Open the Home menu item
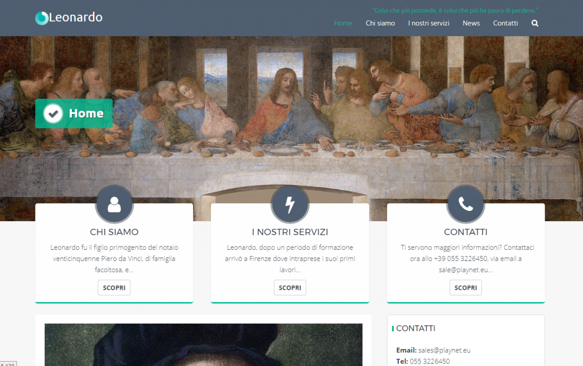583x366 pixels. click(343, 23)
